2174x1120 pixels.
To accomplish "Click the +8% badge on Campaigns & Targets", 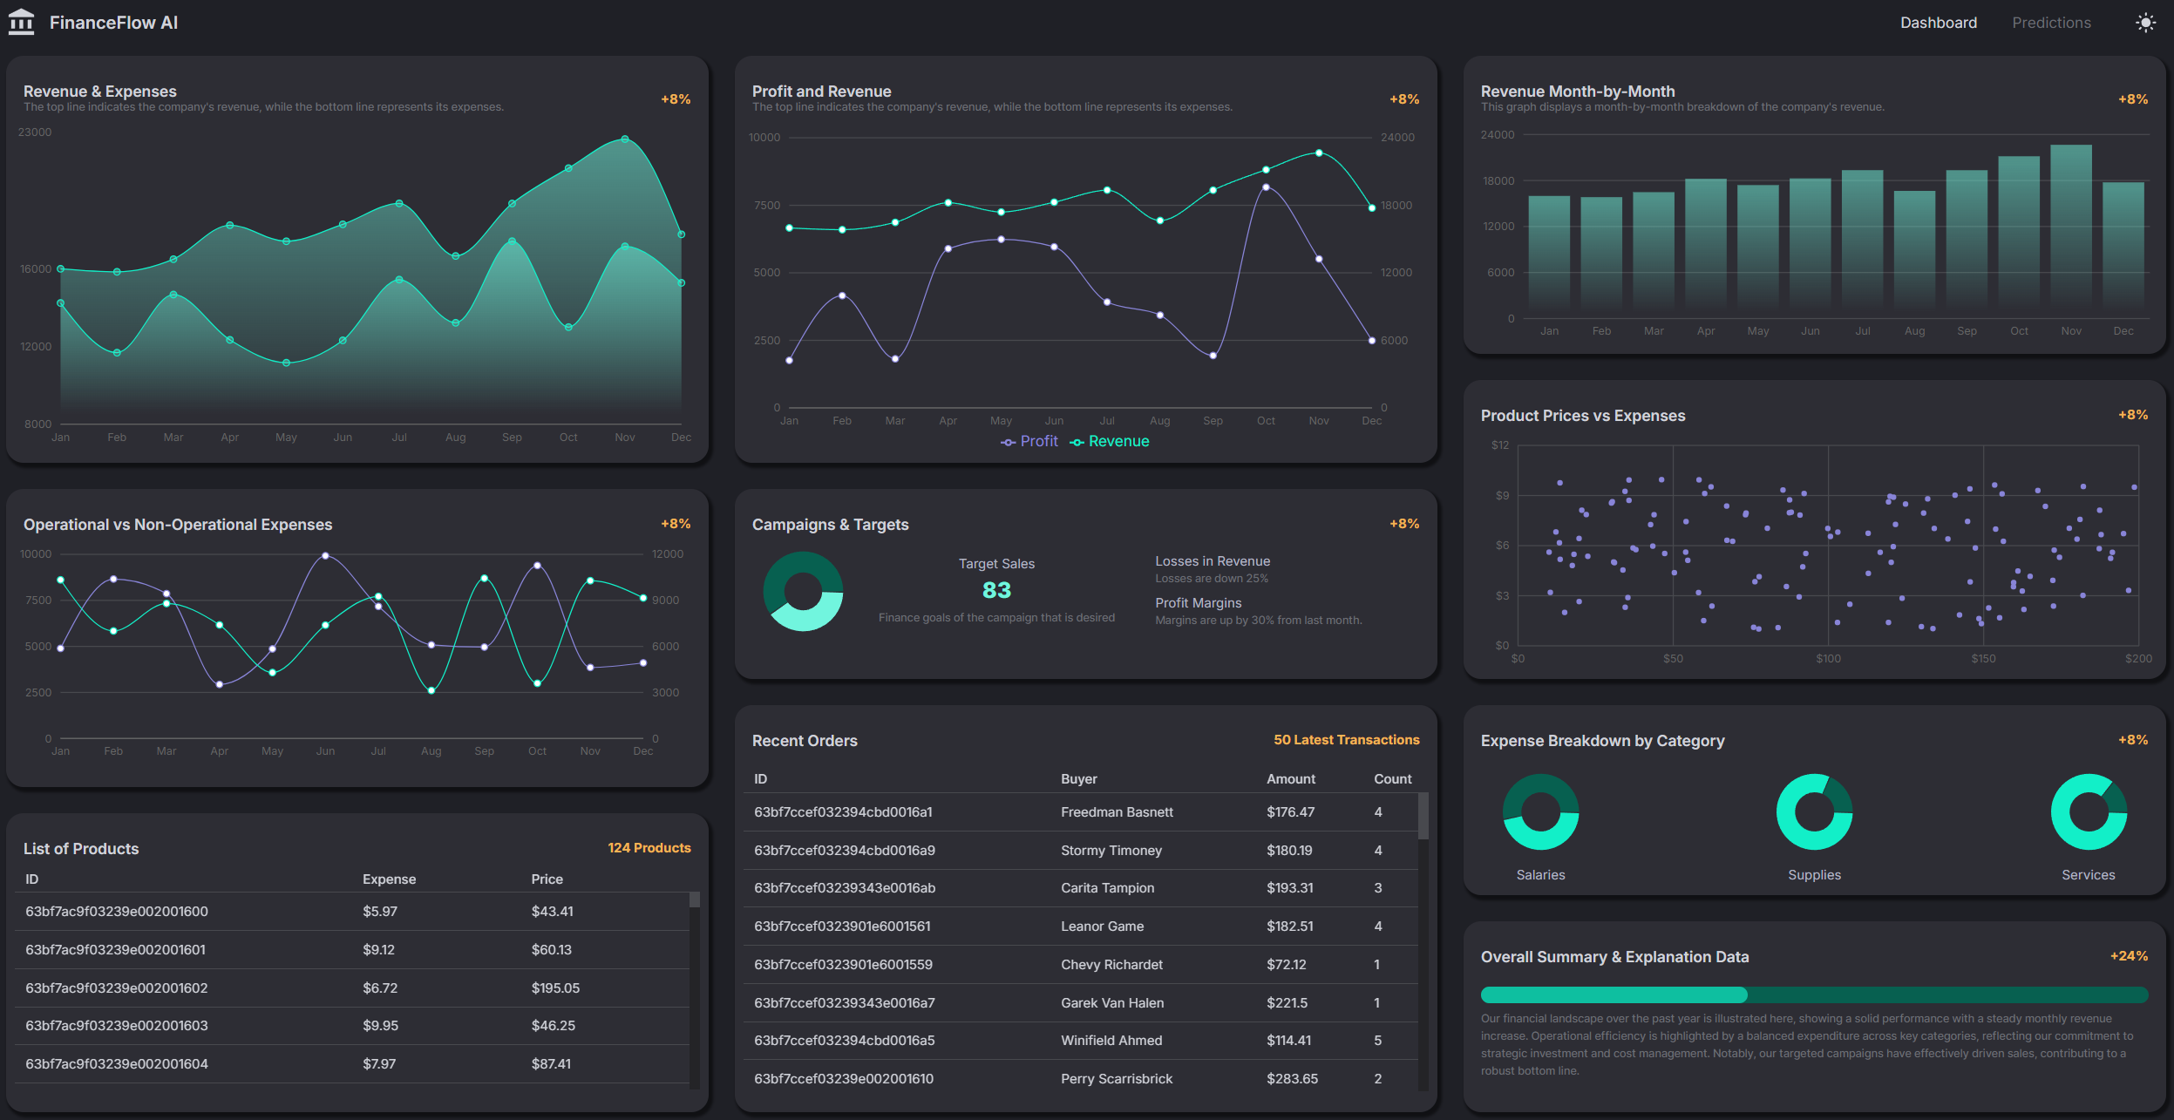I will pos(1404,524).
